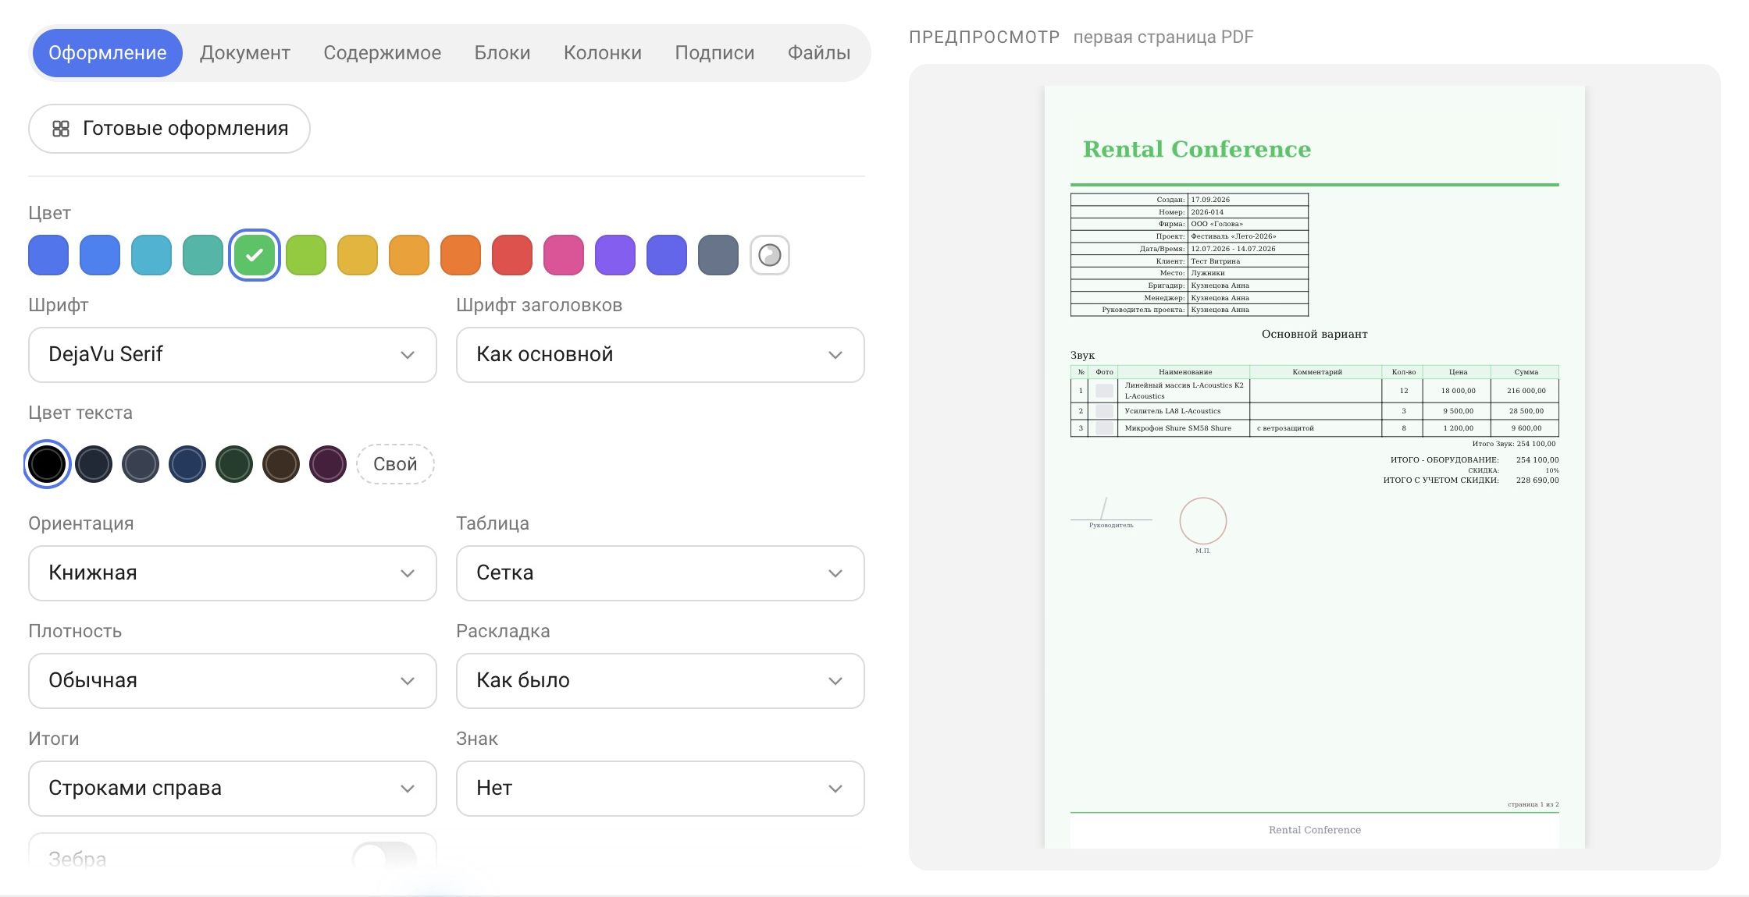Image resolution: width=1749 pixels, height=897 pixels.
Task: Choose the teal color swatch
Action: 203,255
